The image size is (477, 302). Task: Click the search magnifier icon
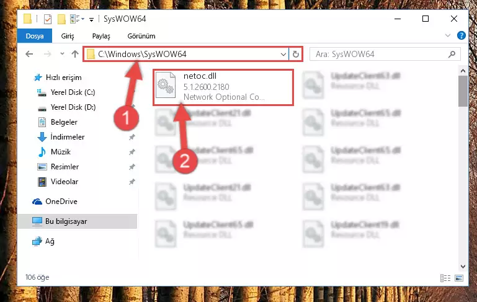coord(452,54)
